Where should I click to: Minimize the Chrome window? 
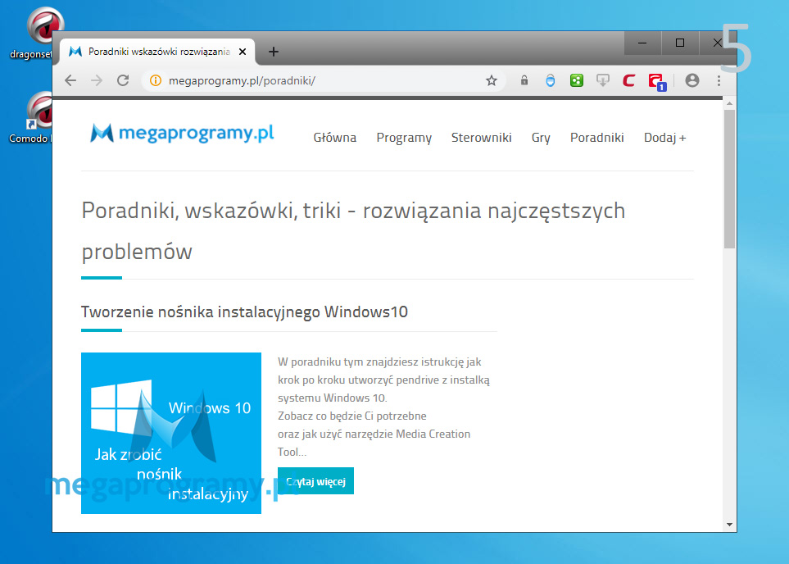(642, 43)
